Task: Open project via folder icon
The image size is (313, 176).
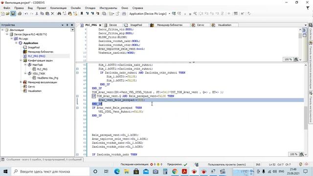Action: click(x=8, y=14)
